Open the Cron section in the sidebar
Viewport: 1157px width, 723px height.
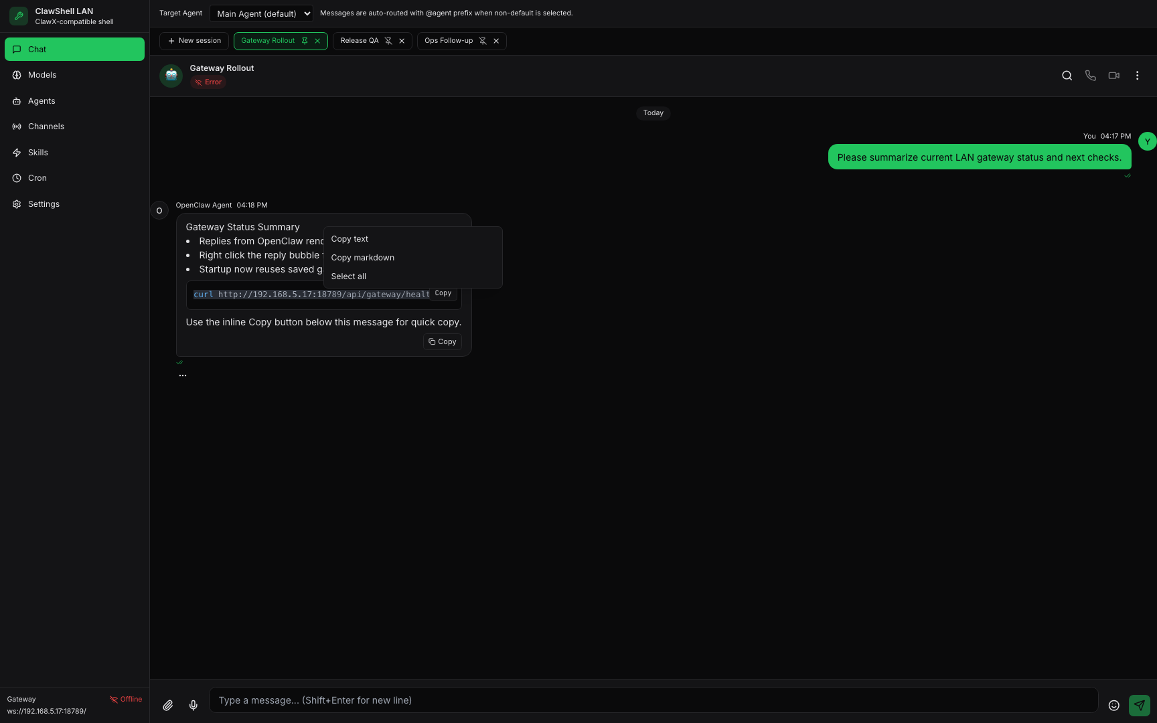pos(37,178)
